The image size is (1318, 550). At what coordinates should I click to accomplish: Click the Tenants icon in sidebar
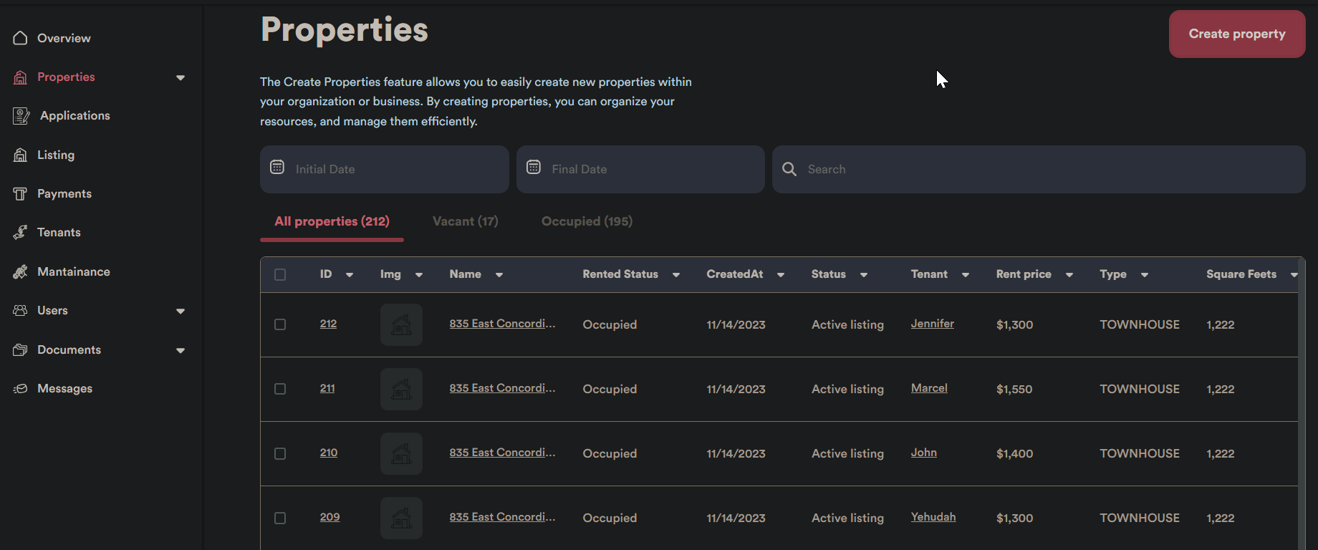[x=20, y=232]
